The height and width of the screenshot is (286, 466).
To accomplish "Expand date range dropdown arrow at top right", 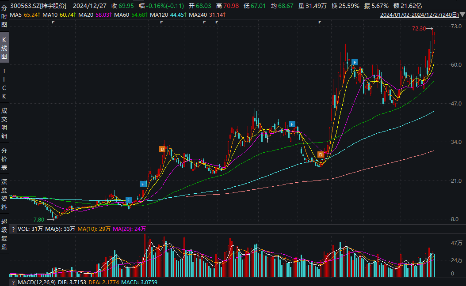I will [462, 15].
